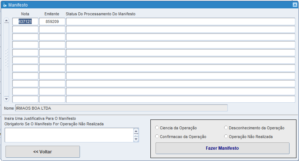
Task: Select Ciencia da Operação radio button
Action: 157,128
